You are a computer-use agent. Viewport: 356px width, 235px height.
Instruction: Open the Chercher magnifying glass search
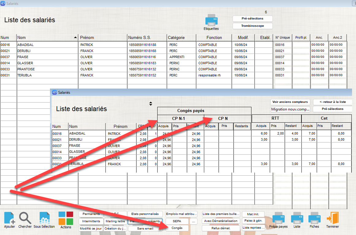coord(25,218)
